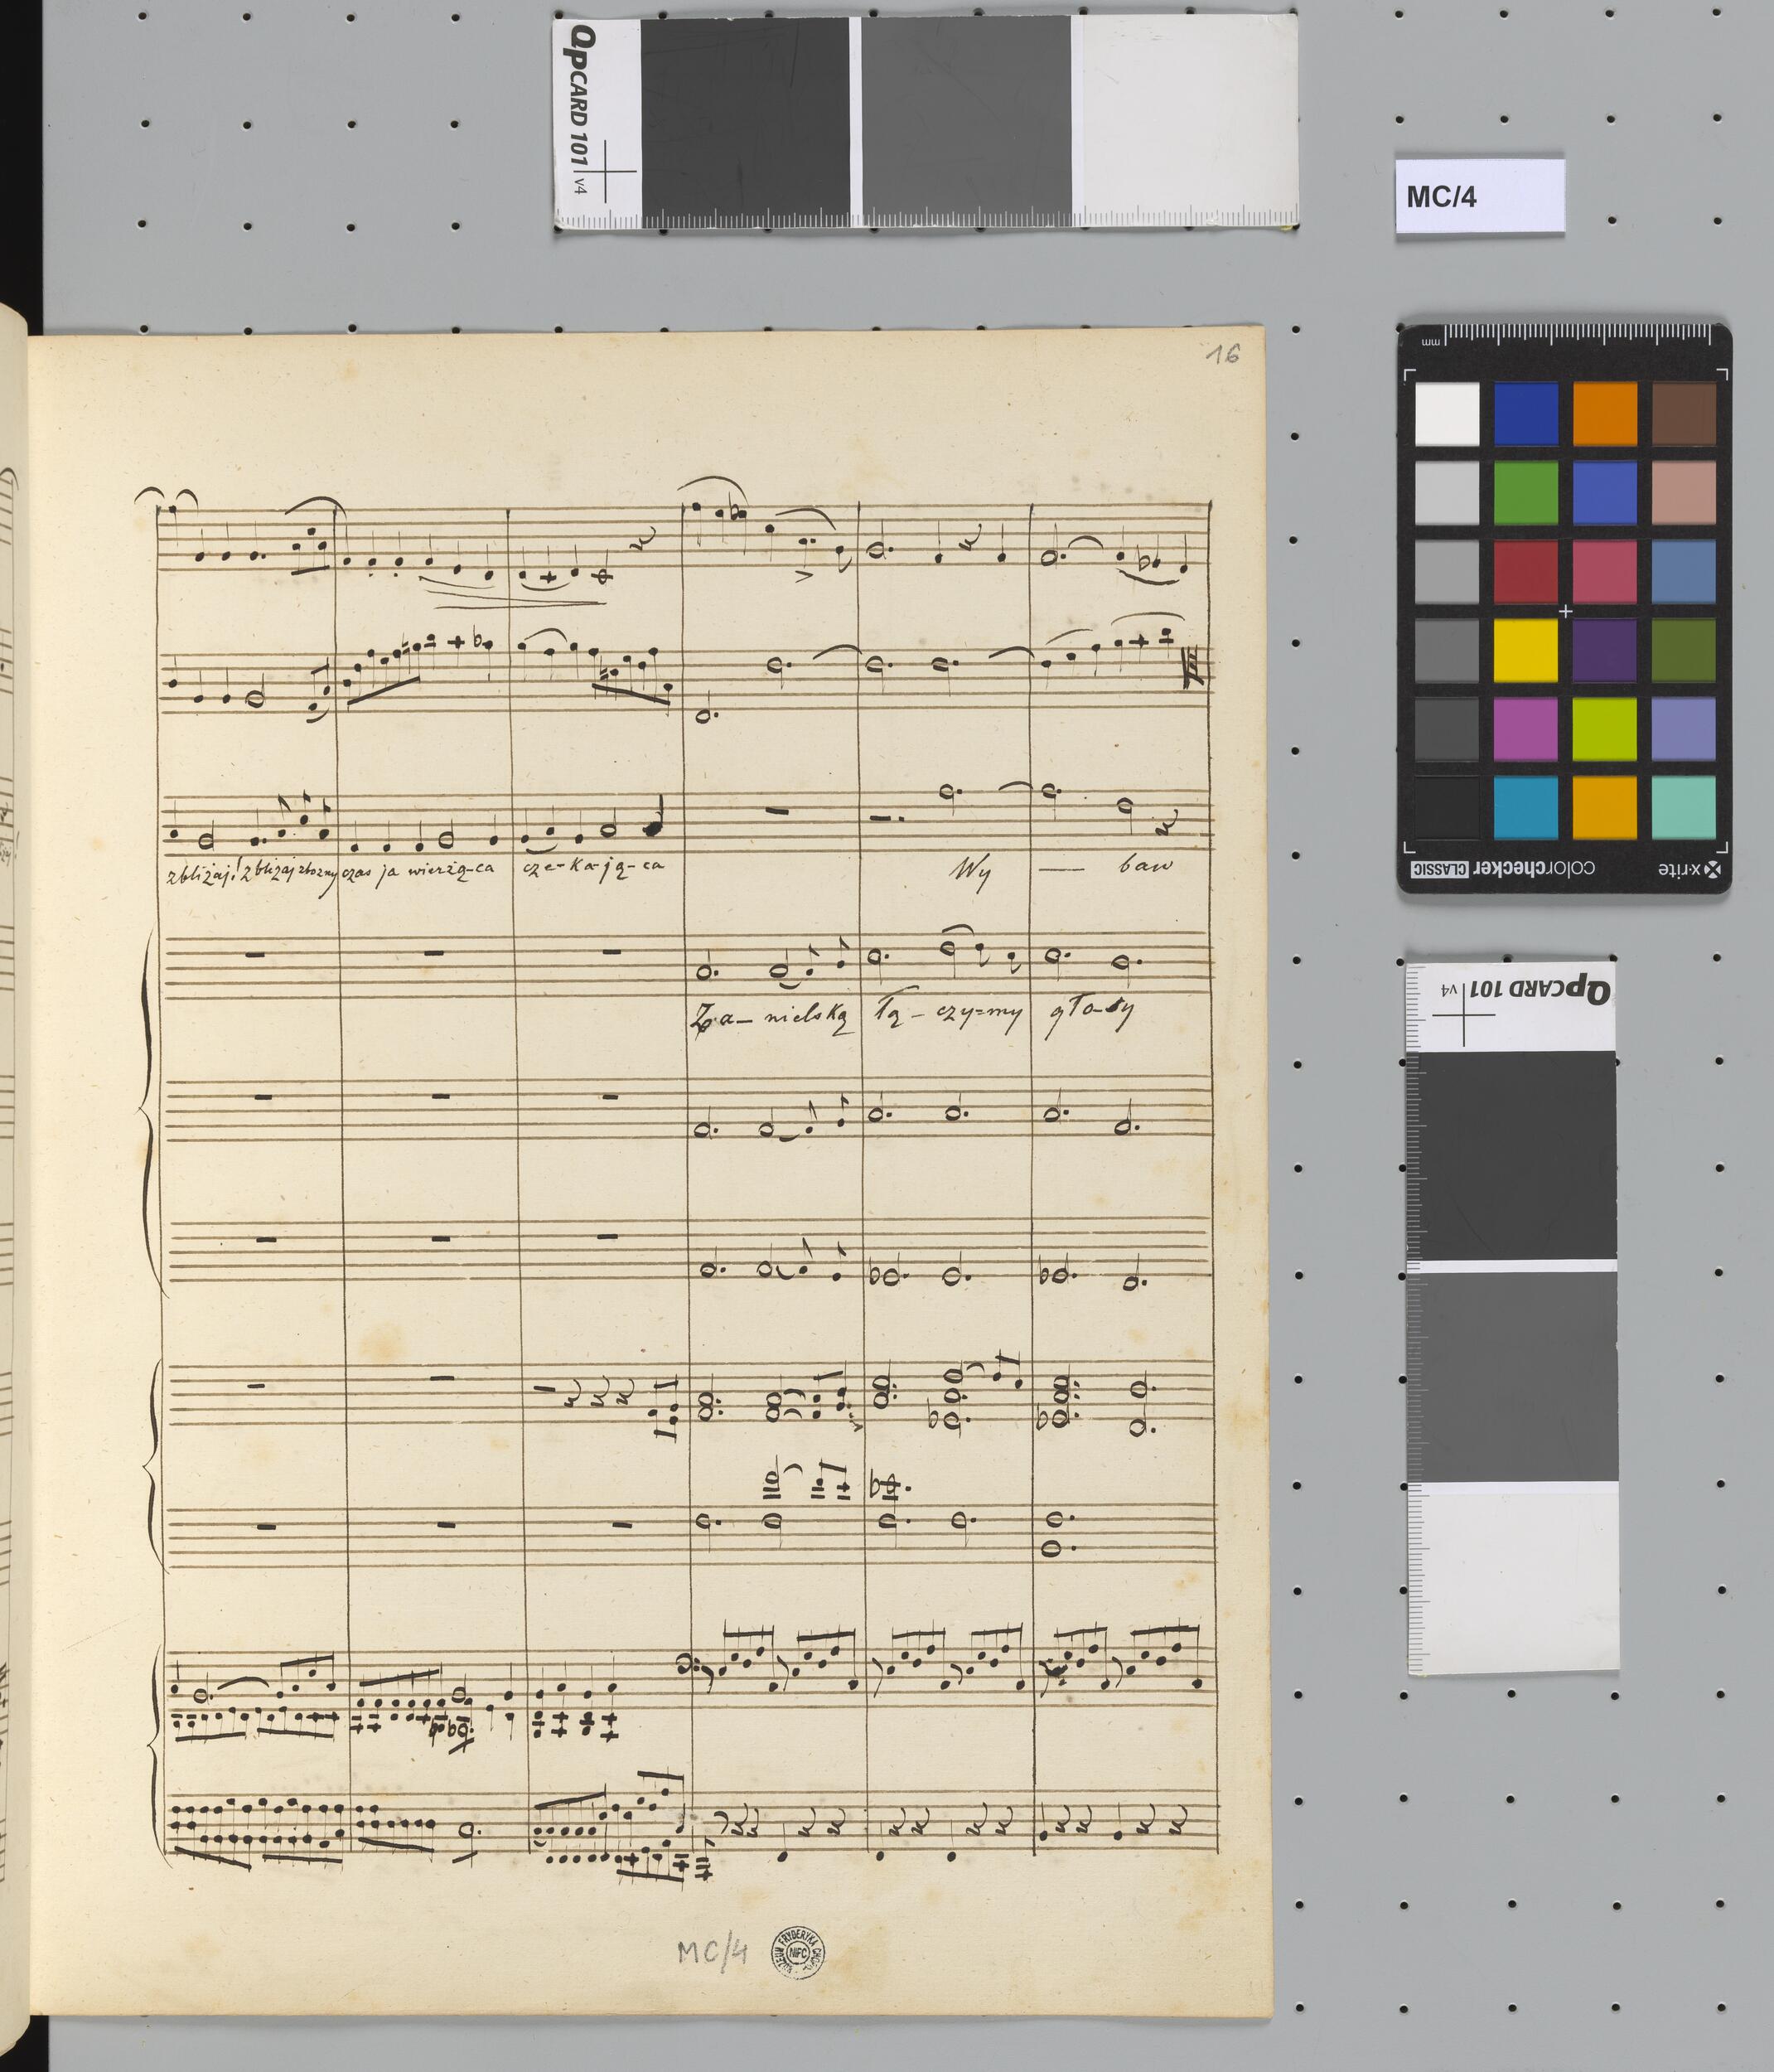Click the lyric 'cze-ka-ją-ca' in the score

click(593, 868)
